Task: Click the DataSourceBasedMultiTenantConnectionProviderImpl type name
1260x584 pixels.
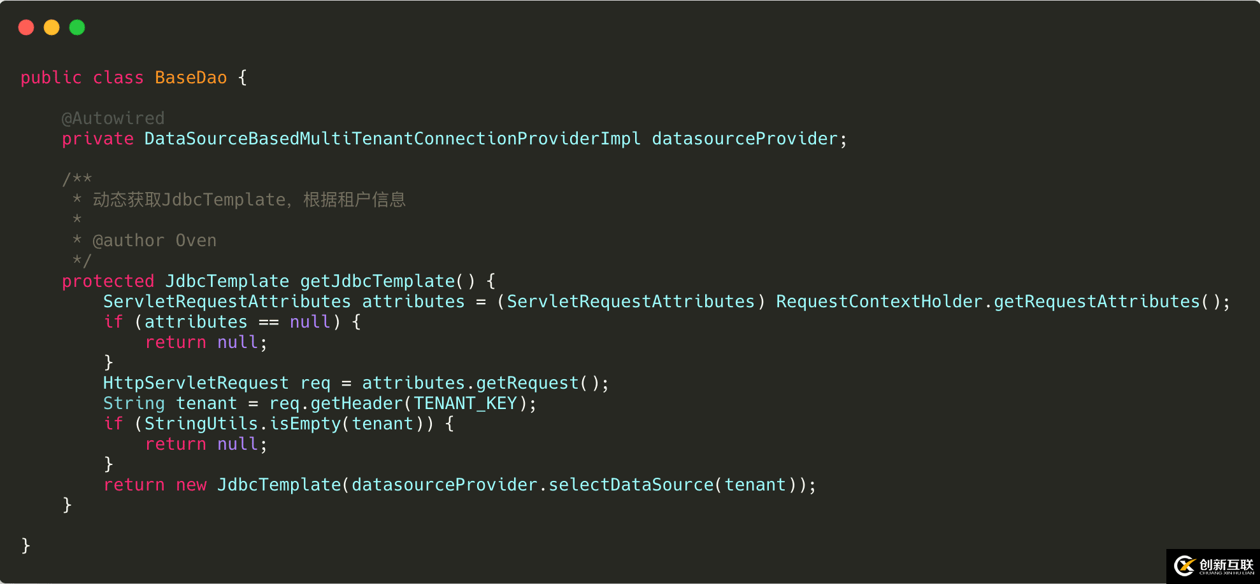Action: pyautogui.click(x=392, y=139)
